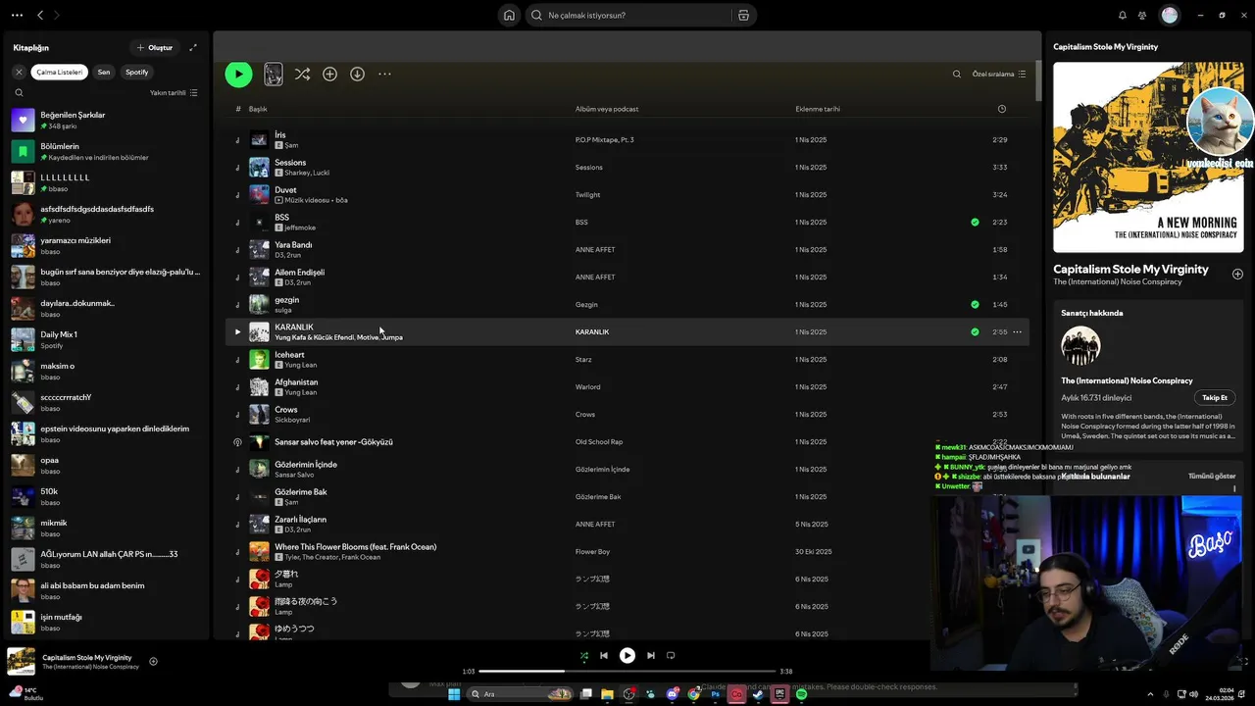Skip to next track
This screenshot has width=1255, height=706.
point(650,655)
